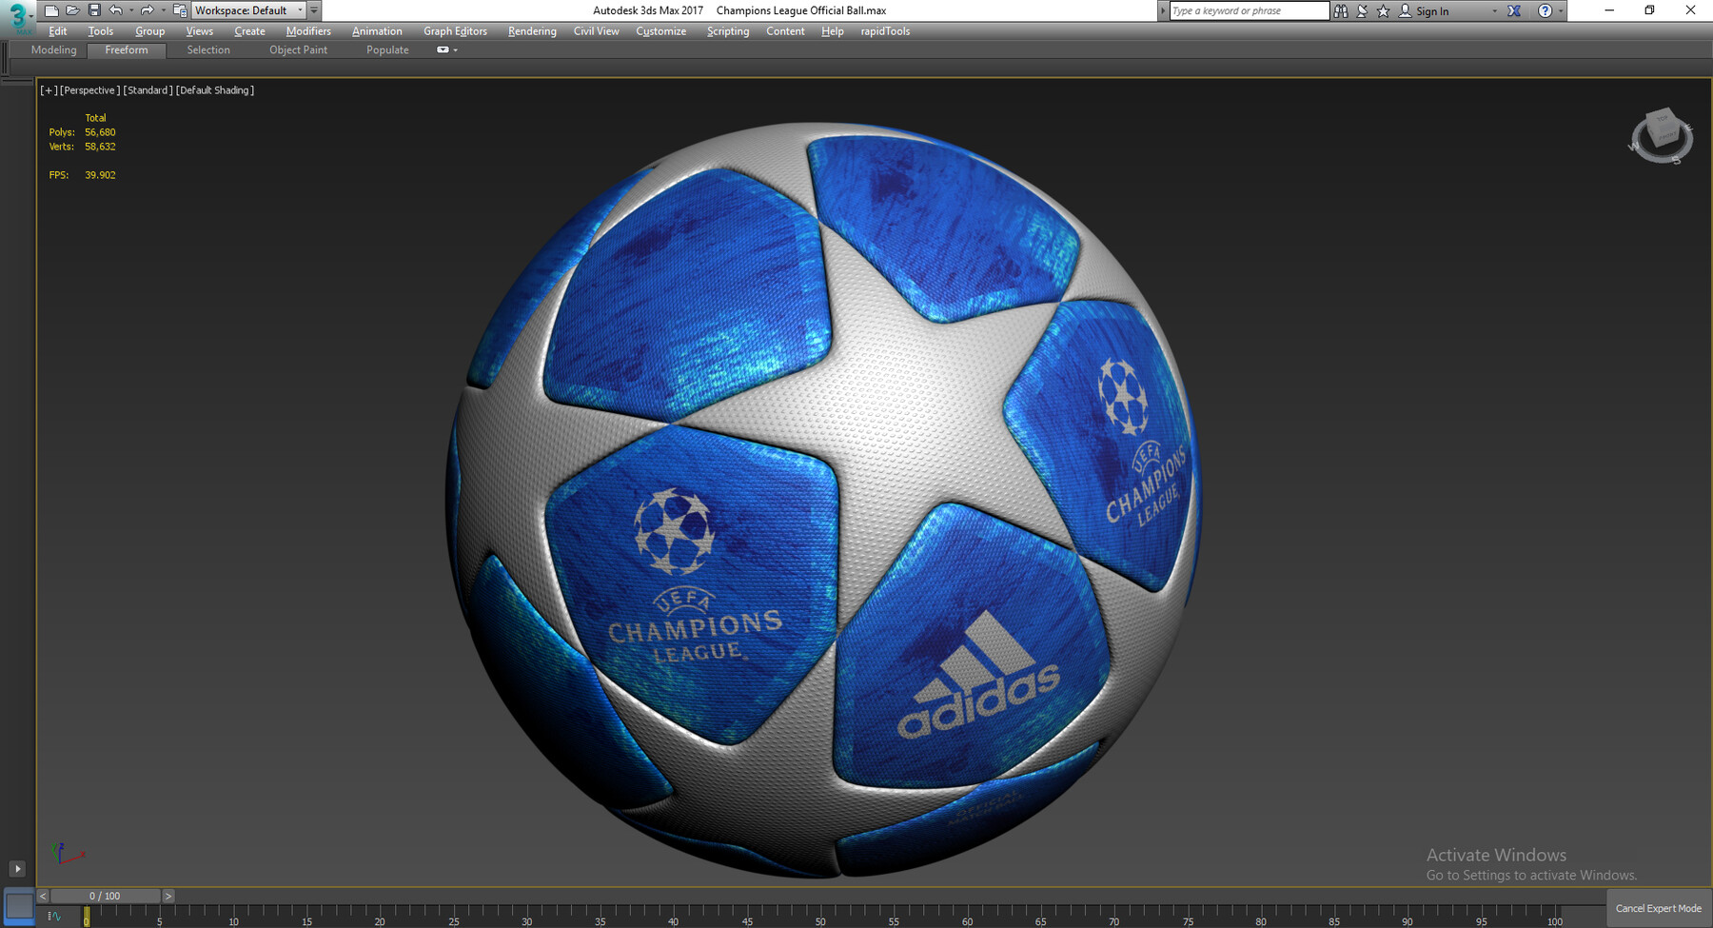Click the Undo arrow icon

coord(116,10)
